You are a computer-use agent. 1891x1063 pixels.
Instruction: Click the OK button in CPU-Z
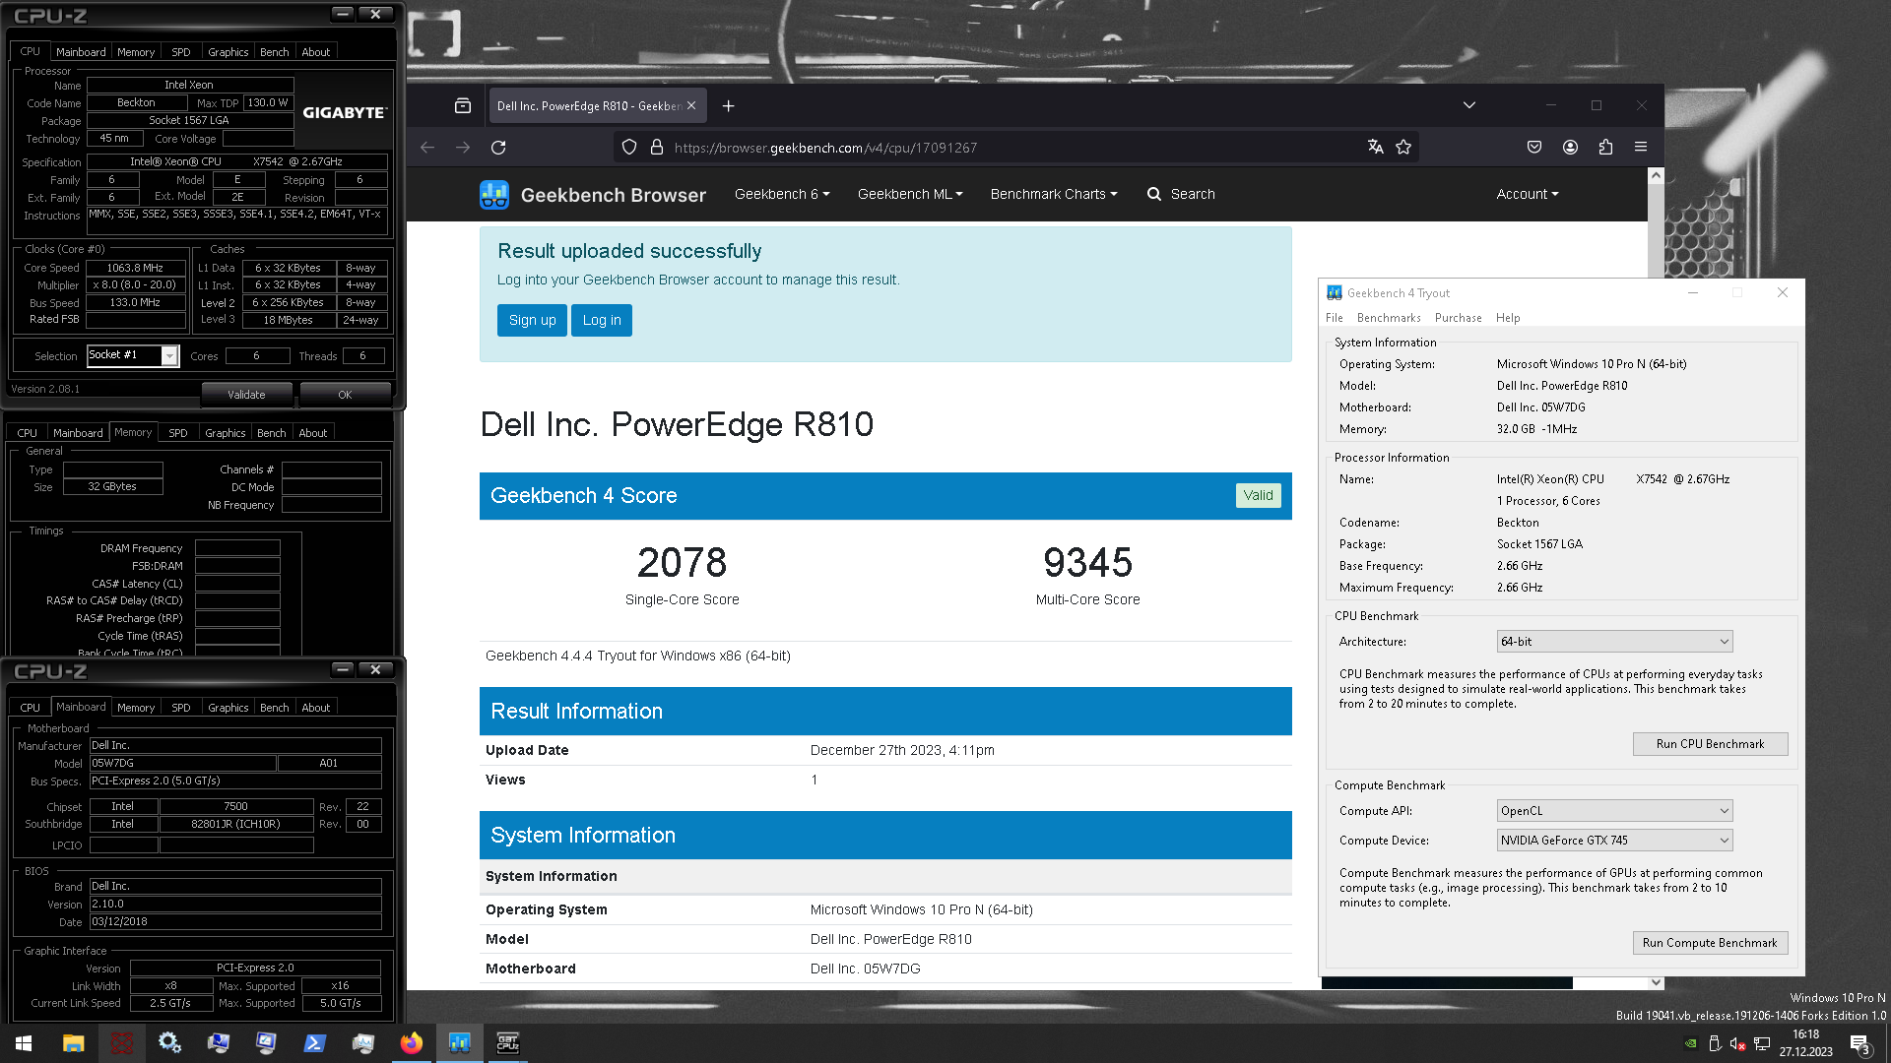click(345, 395)
